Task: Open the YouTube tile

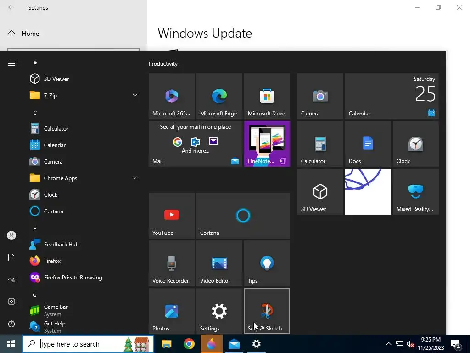Action: coord(172,216)
